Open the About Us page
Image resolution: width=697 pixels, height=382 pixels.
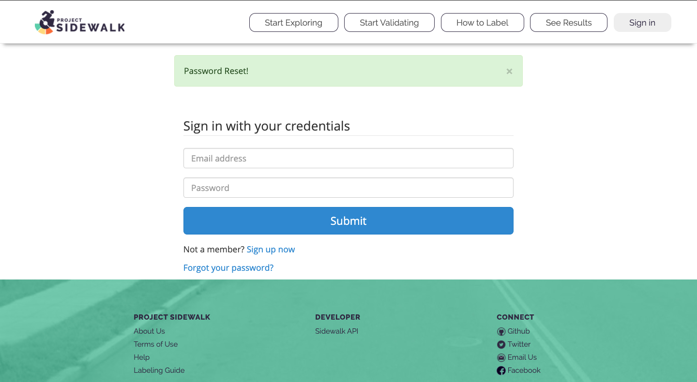149,331
